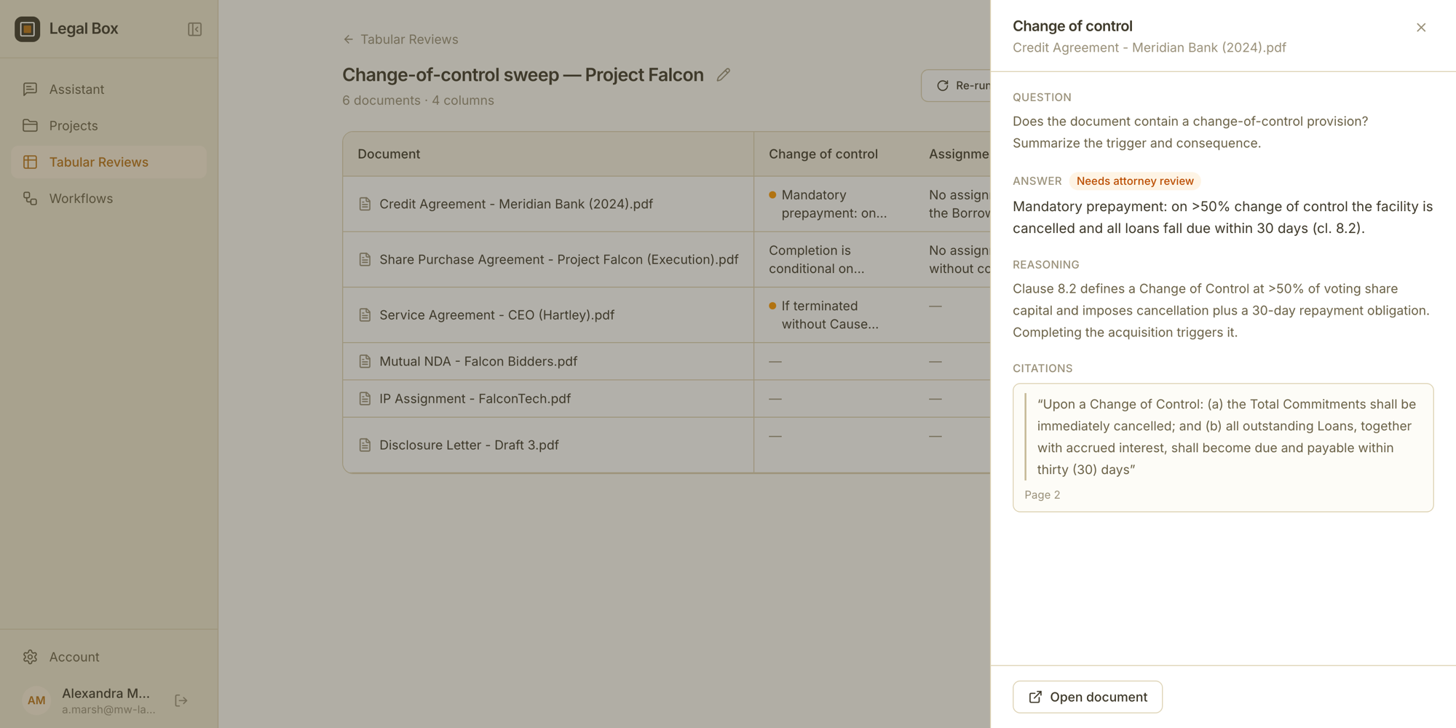Click the Alexandra M. profile name
The image size is (1456, 728).
(106, 693)
